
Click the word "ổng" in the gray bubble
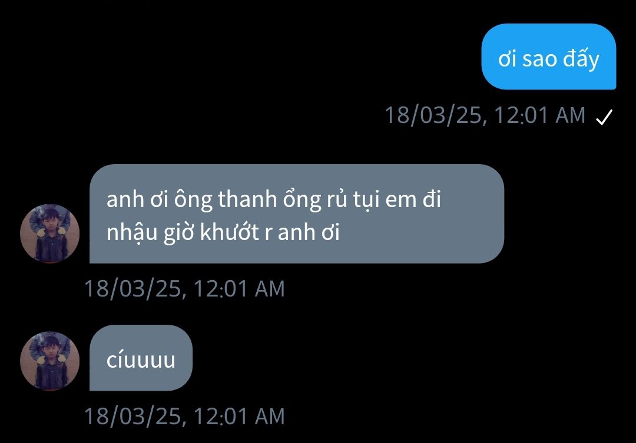coord(302,201)
